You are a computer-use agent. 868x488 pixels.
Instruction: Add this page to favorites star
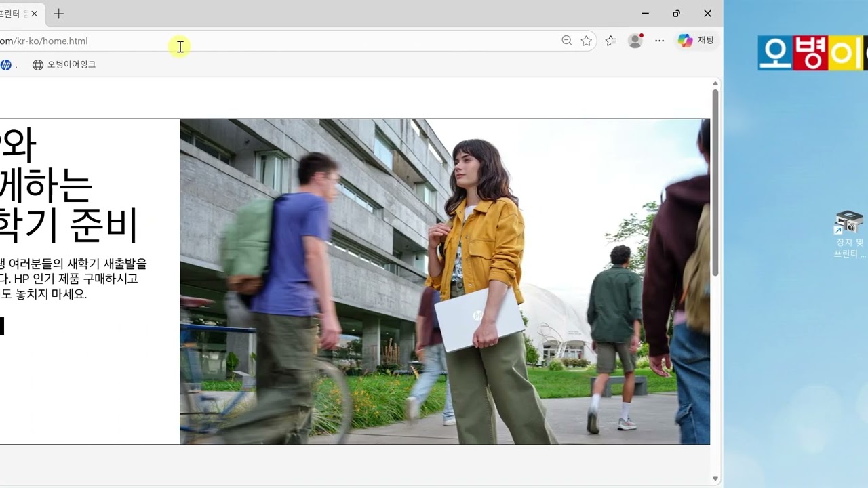coord(587,41)
